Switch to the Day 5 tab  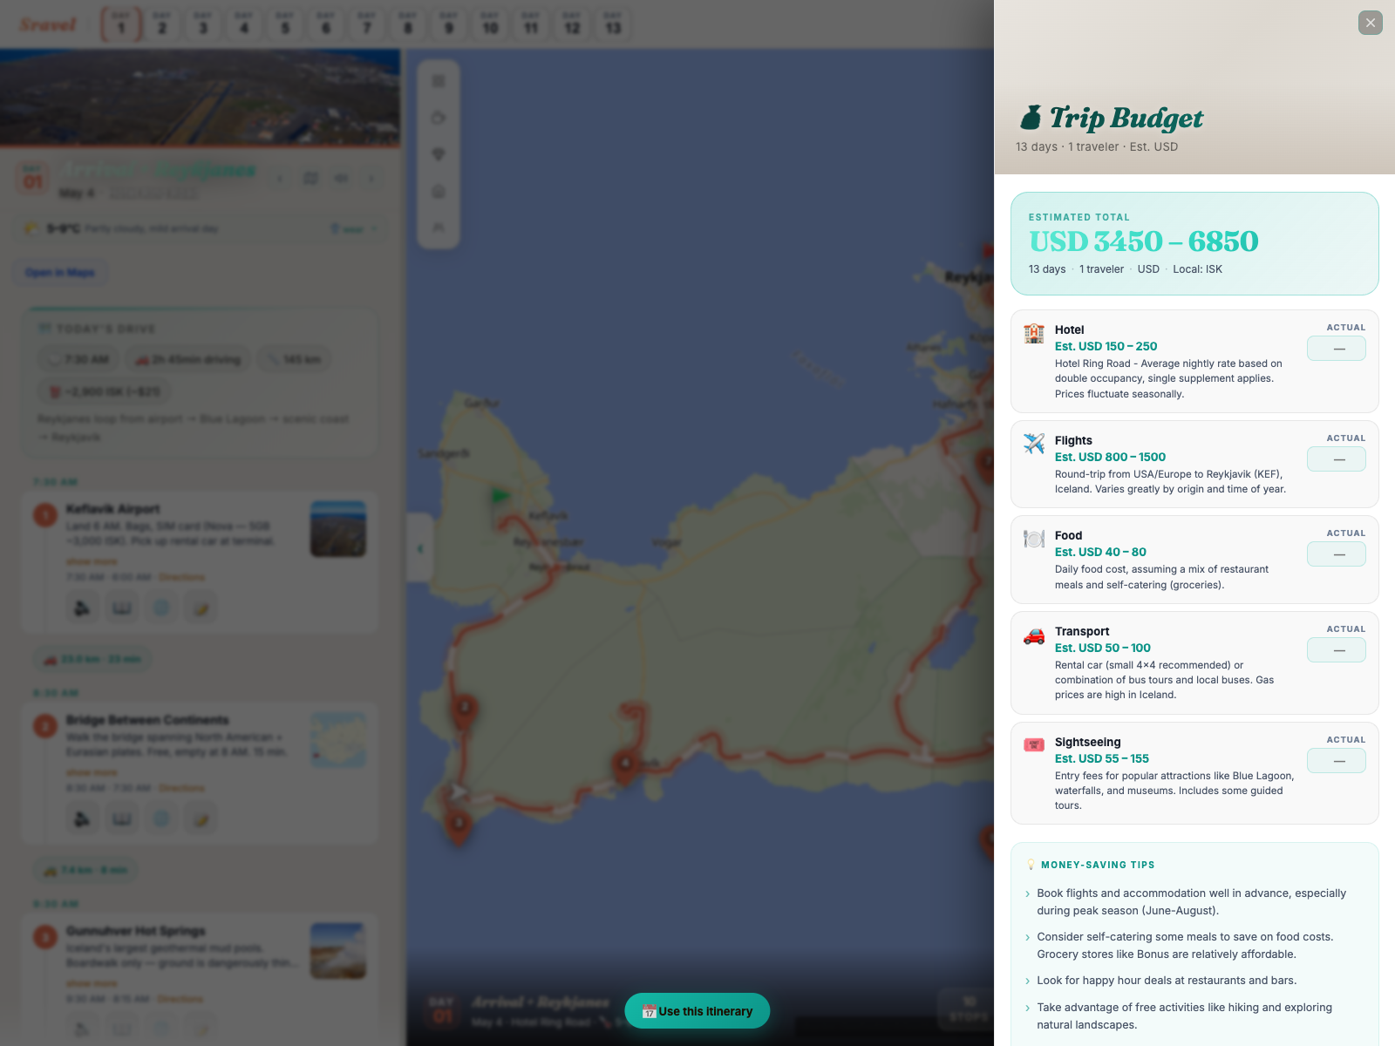click(284, 24)
